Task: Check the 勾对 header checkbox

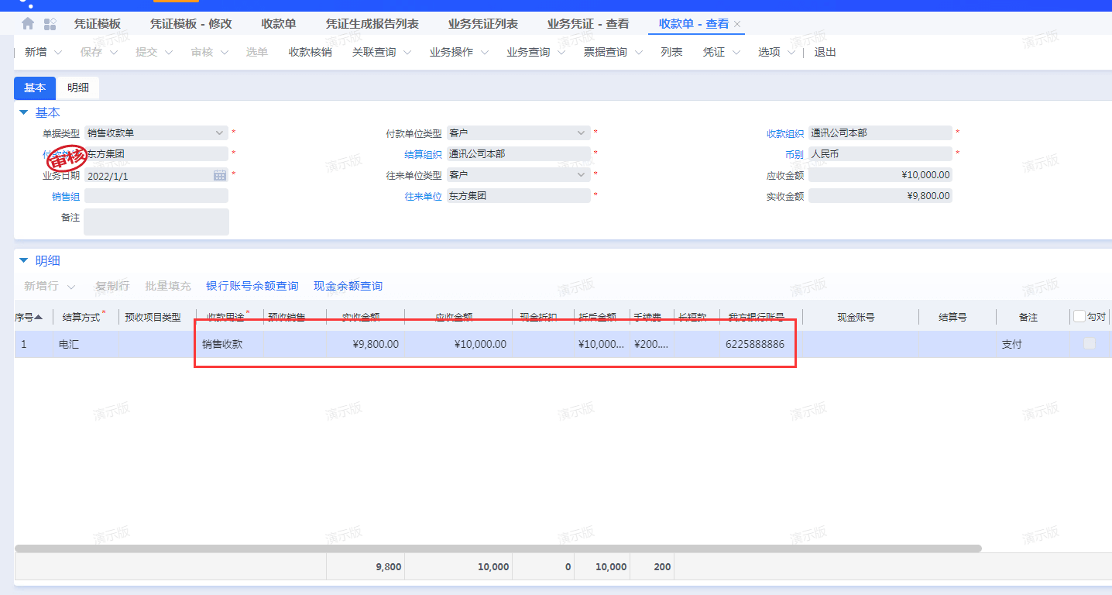Action: (1079, 316)
